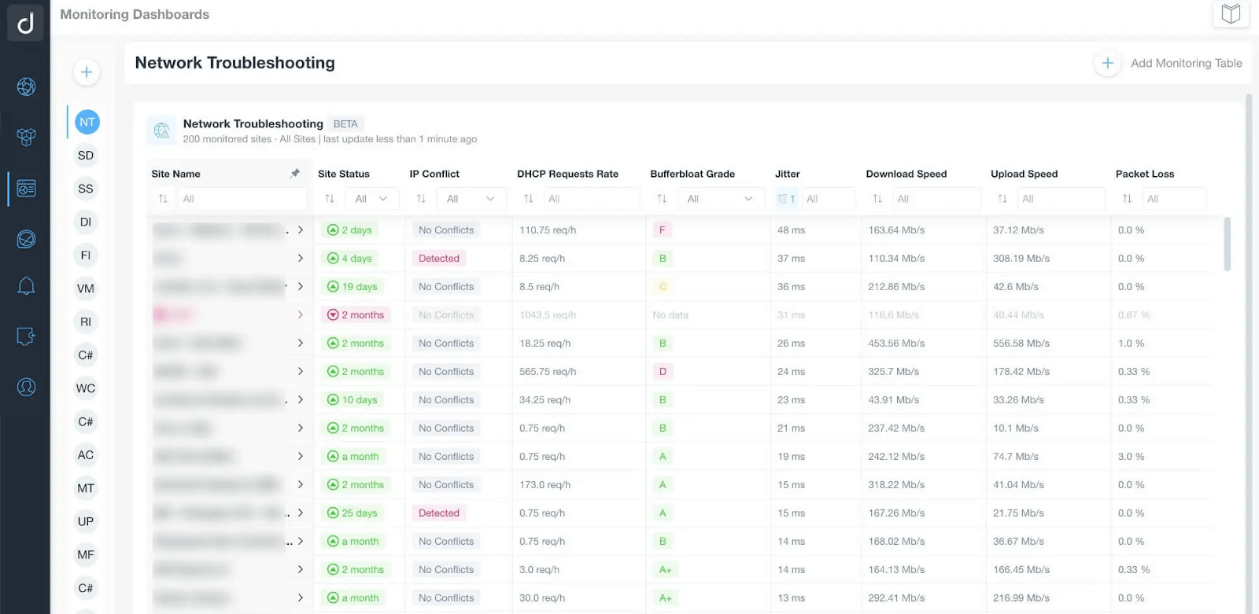Open the compass icon in left sidebar
1259x614 pixels.
click(26, 239)
